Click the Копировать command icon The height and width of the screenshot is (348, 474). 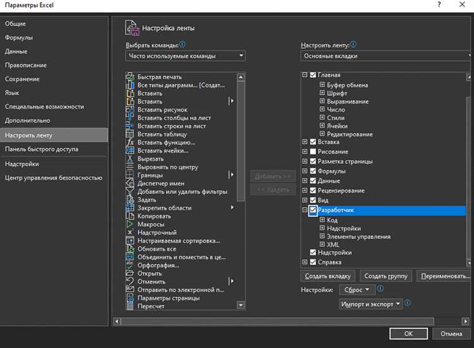130,216
